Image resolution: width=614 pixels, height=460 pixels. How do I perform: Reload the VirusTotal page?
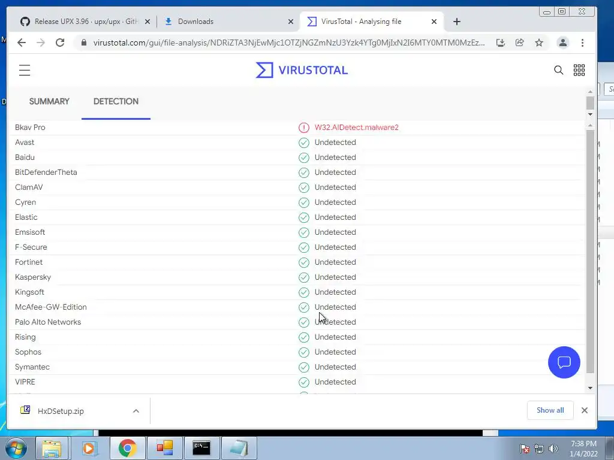pyautogui.click(x=60, y=43)
